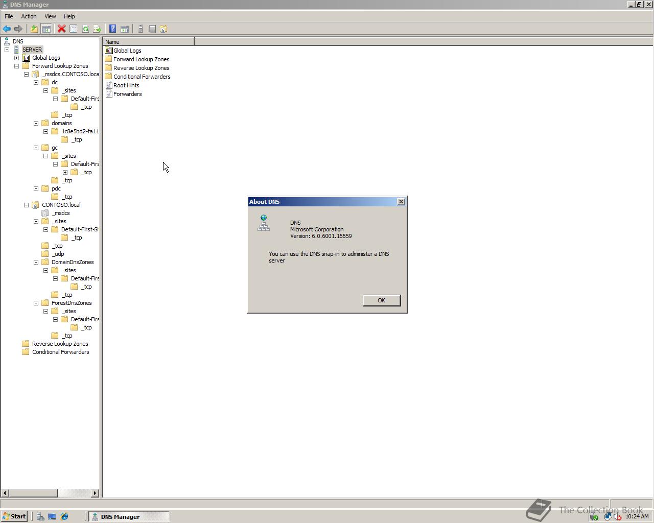Open Forwarders in the right pane
The height and width of the screenshot is (523, 654).
click(123, 94)
